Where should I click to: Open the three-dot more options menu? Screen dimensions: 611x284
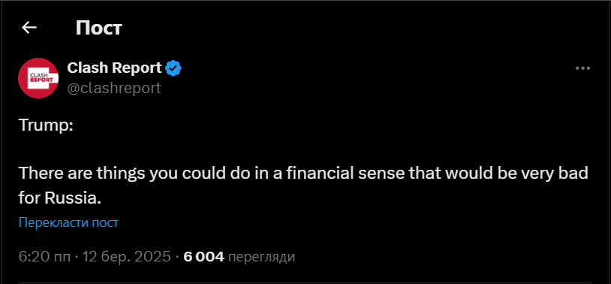click(x=582, y=68)
